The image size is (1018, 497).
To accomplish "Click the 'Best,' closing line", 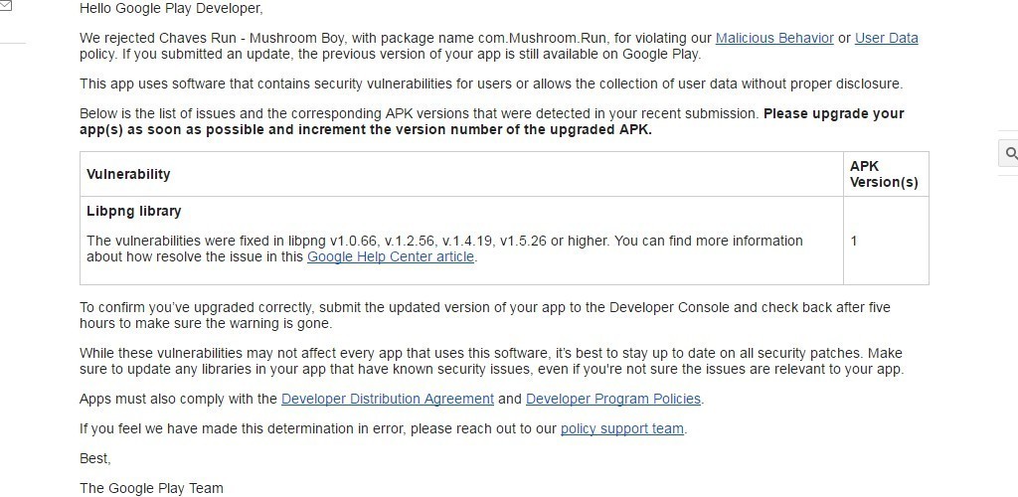I will tap(95, 458).
